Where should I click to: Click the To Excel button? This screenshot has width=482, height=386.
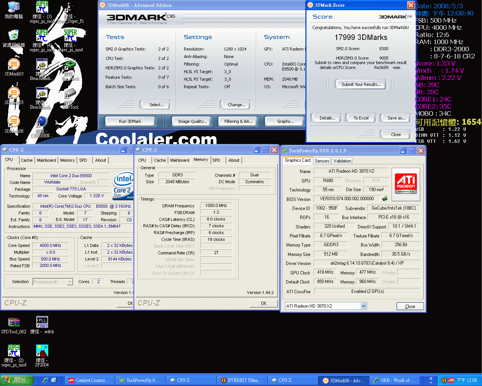point(361,118)
